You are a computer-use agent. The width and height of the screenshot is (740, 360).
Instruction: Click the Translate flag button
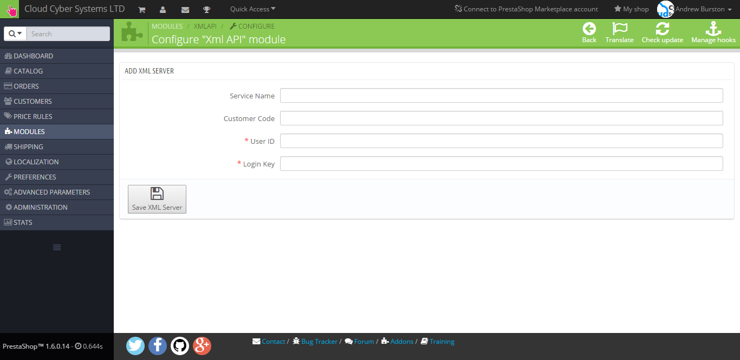(x=619, y=33)
